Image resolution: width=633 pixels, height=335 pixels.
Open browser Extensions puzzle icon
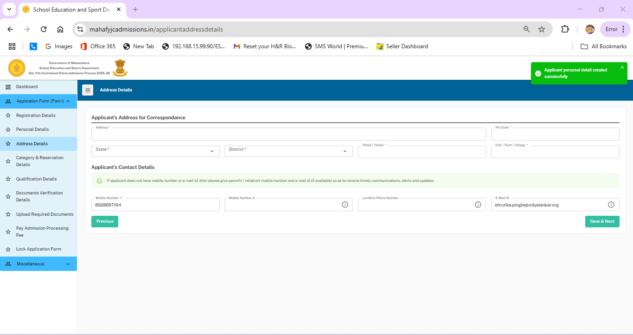565,29
